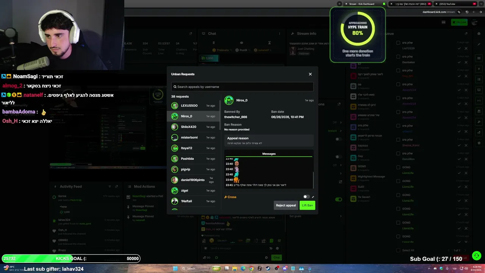The width and height of the screenshot is (485, 273).
Task: Select LEXUS5OO unban request
Action: tap(193, 106)
